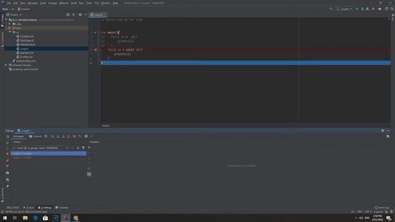Switch to Debugger tab in Debug panel
The image size is (395, 222).
coord(19,136)
